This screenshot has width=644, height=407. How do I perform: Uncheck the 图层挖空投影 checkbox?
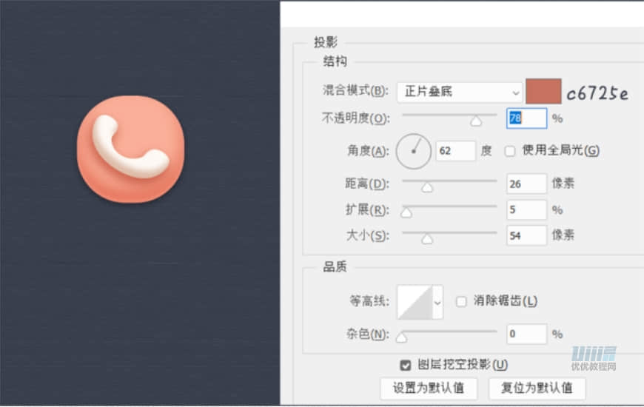[406, 365]
